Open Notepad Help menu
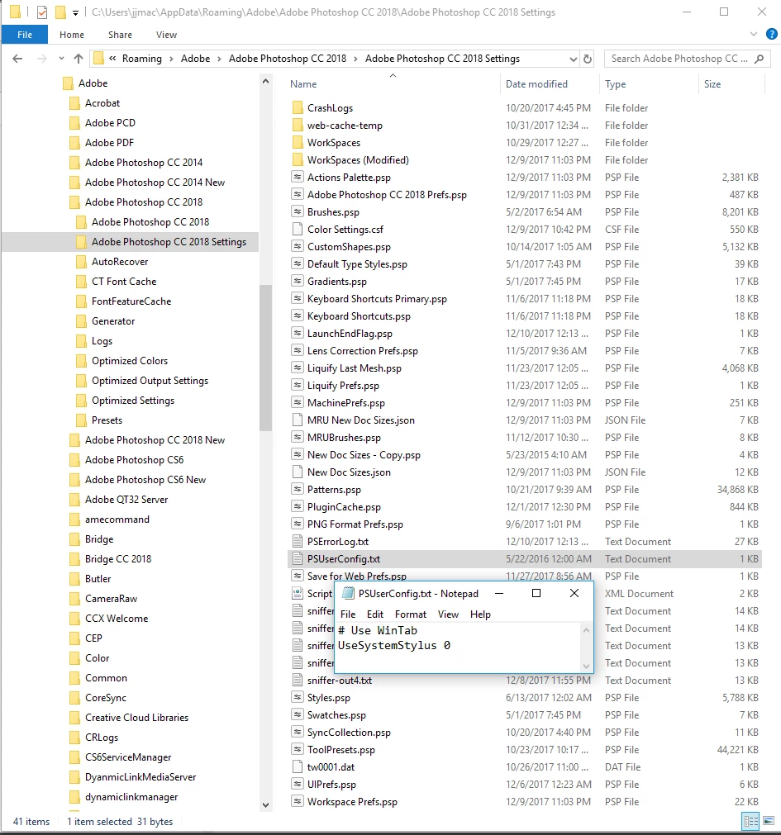Image resolution: width=781 pixels, height=835 pixels. coord(480,614)
